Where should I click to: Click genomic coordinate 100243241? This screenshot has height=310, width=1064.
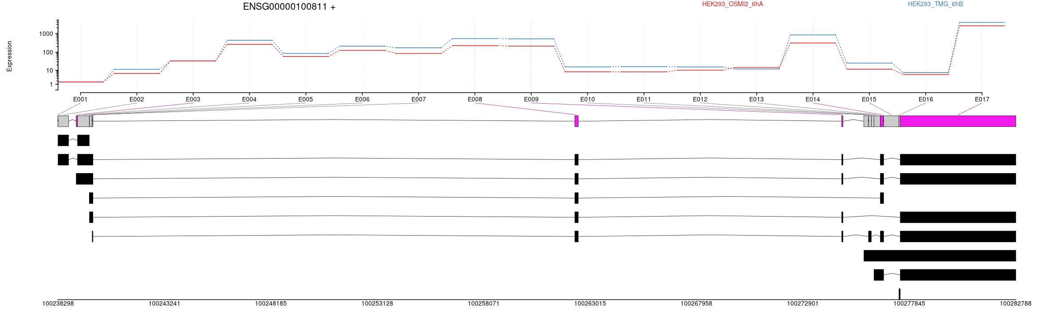click(164, 304)
